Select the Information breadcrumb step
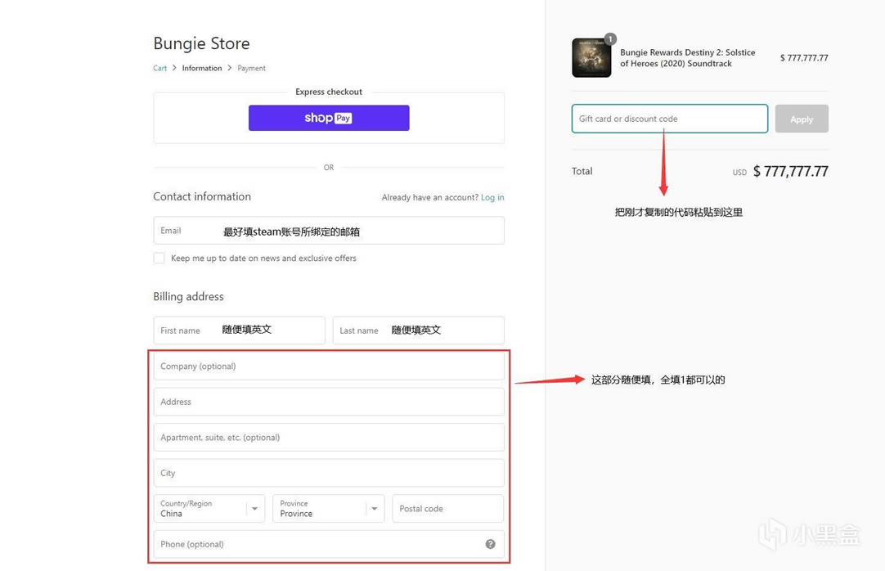This screenshot has height=571, width=885. click(201, 68)
